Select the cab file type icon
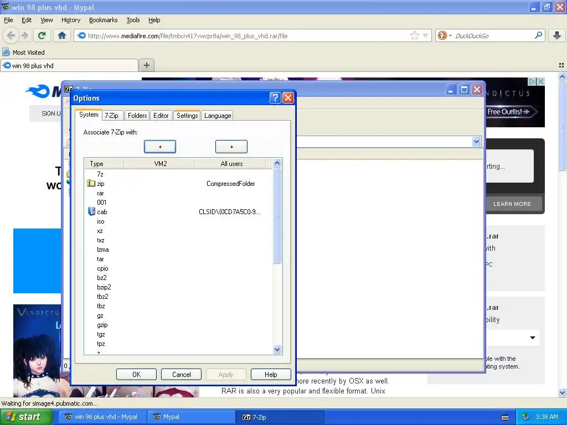 [91, 211]
